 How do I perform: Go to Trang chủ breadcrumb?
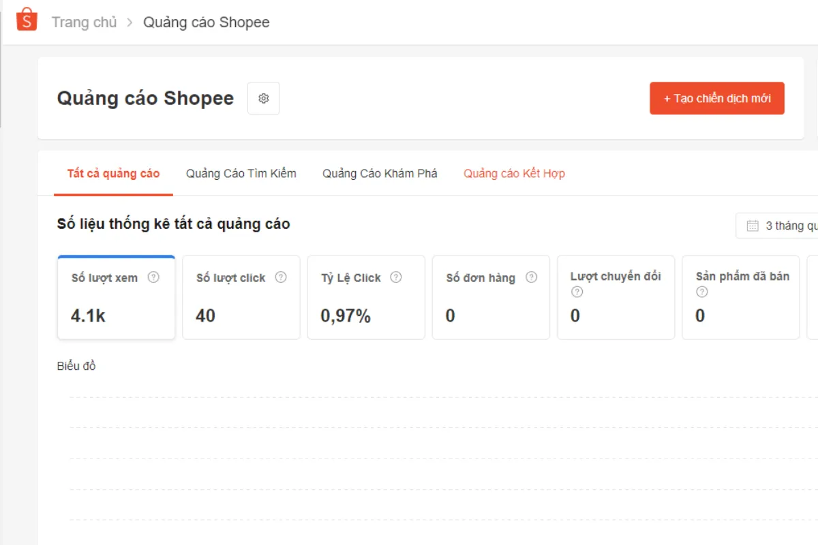84,22
